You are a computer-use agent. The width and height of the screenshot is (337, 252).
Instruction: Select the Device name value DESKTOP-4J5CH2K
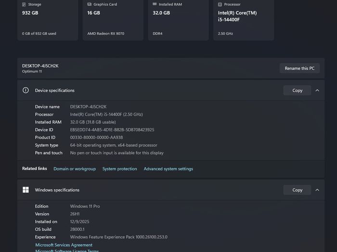pyautogui.click(x=88, y=107)
